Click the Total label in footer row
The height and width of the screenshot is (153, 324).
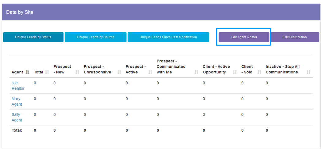[17, 130]
